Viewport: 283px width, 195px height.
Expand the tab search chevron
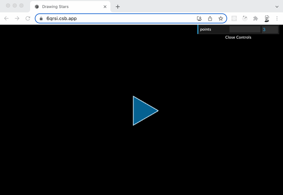coord(277,7)
